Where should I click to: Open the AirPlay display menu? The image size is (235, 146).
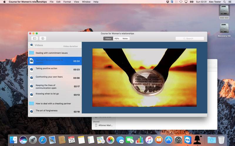(186, 2)
